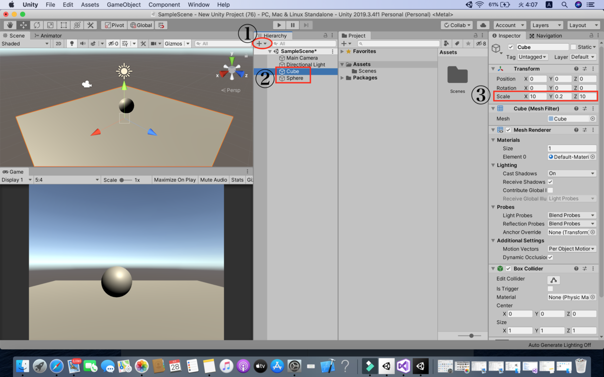
Task: Toggle the grid snapping icon in toolbar
Action: pos(161,25)
